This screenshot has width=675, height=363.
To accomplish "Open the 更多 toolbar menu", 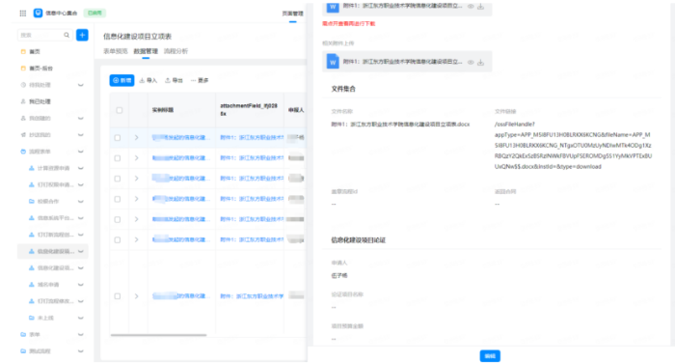I will 200,81.
